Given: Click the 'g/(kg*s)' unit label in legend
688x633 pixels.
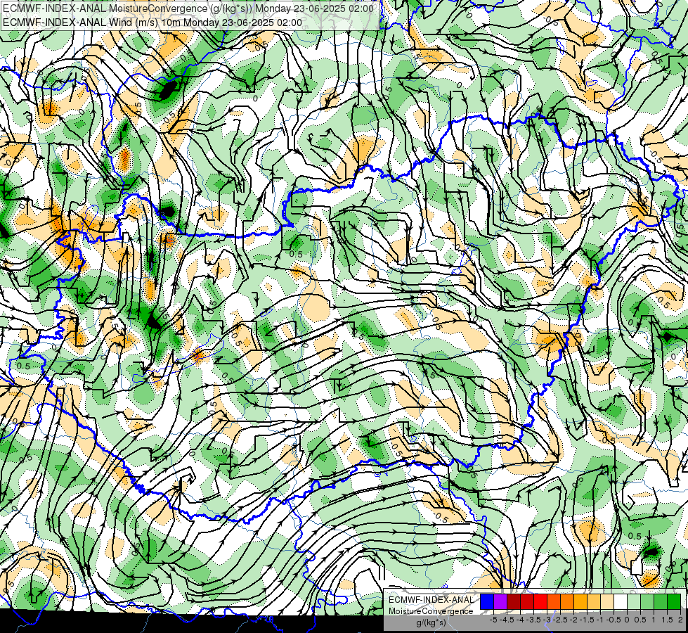Looking at the screenshot, I should click(x=431, y=622).
